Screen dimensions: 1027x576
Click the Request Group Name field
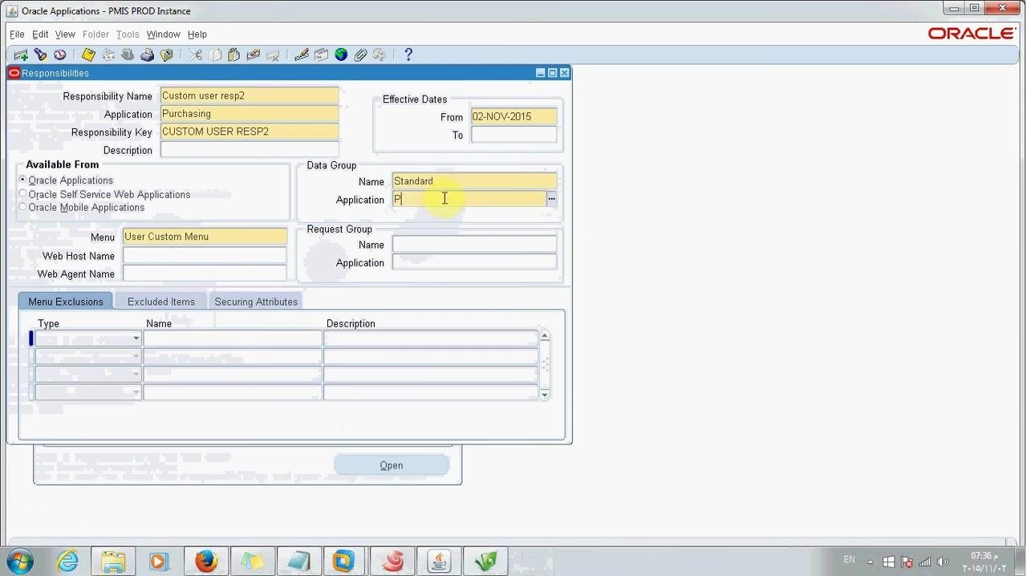(474, 245)
